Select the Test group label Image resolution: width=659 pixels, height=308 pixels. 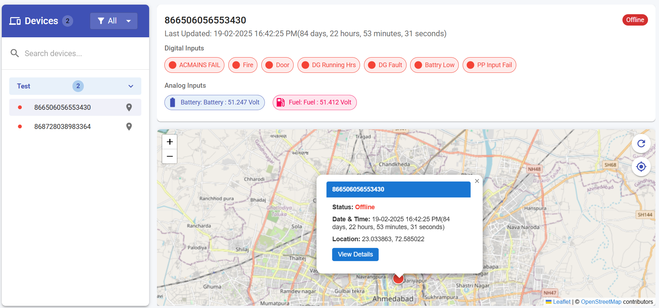[23, 86]
